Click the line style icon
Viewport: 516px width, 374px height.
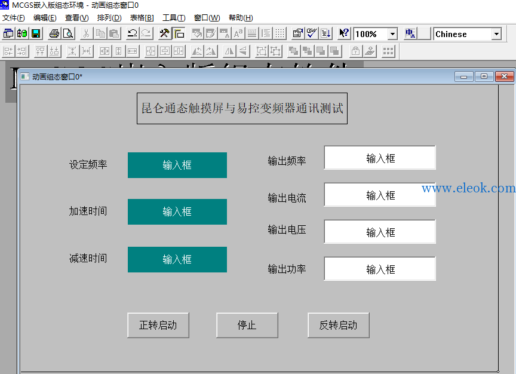pyautogui.click(x=252, y=33)
